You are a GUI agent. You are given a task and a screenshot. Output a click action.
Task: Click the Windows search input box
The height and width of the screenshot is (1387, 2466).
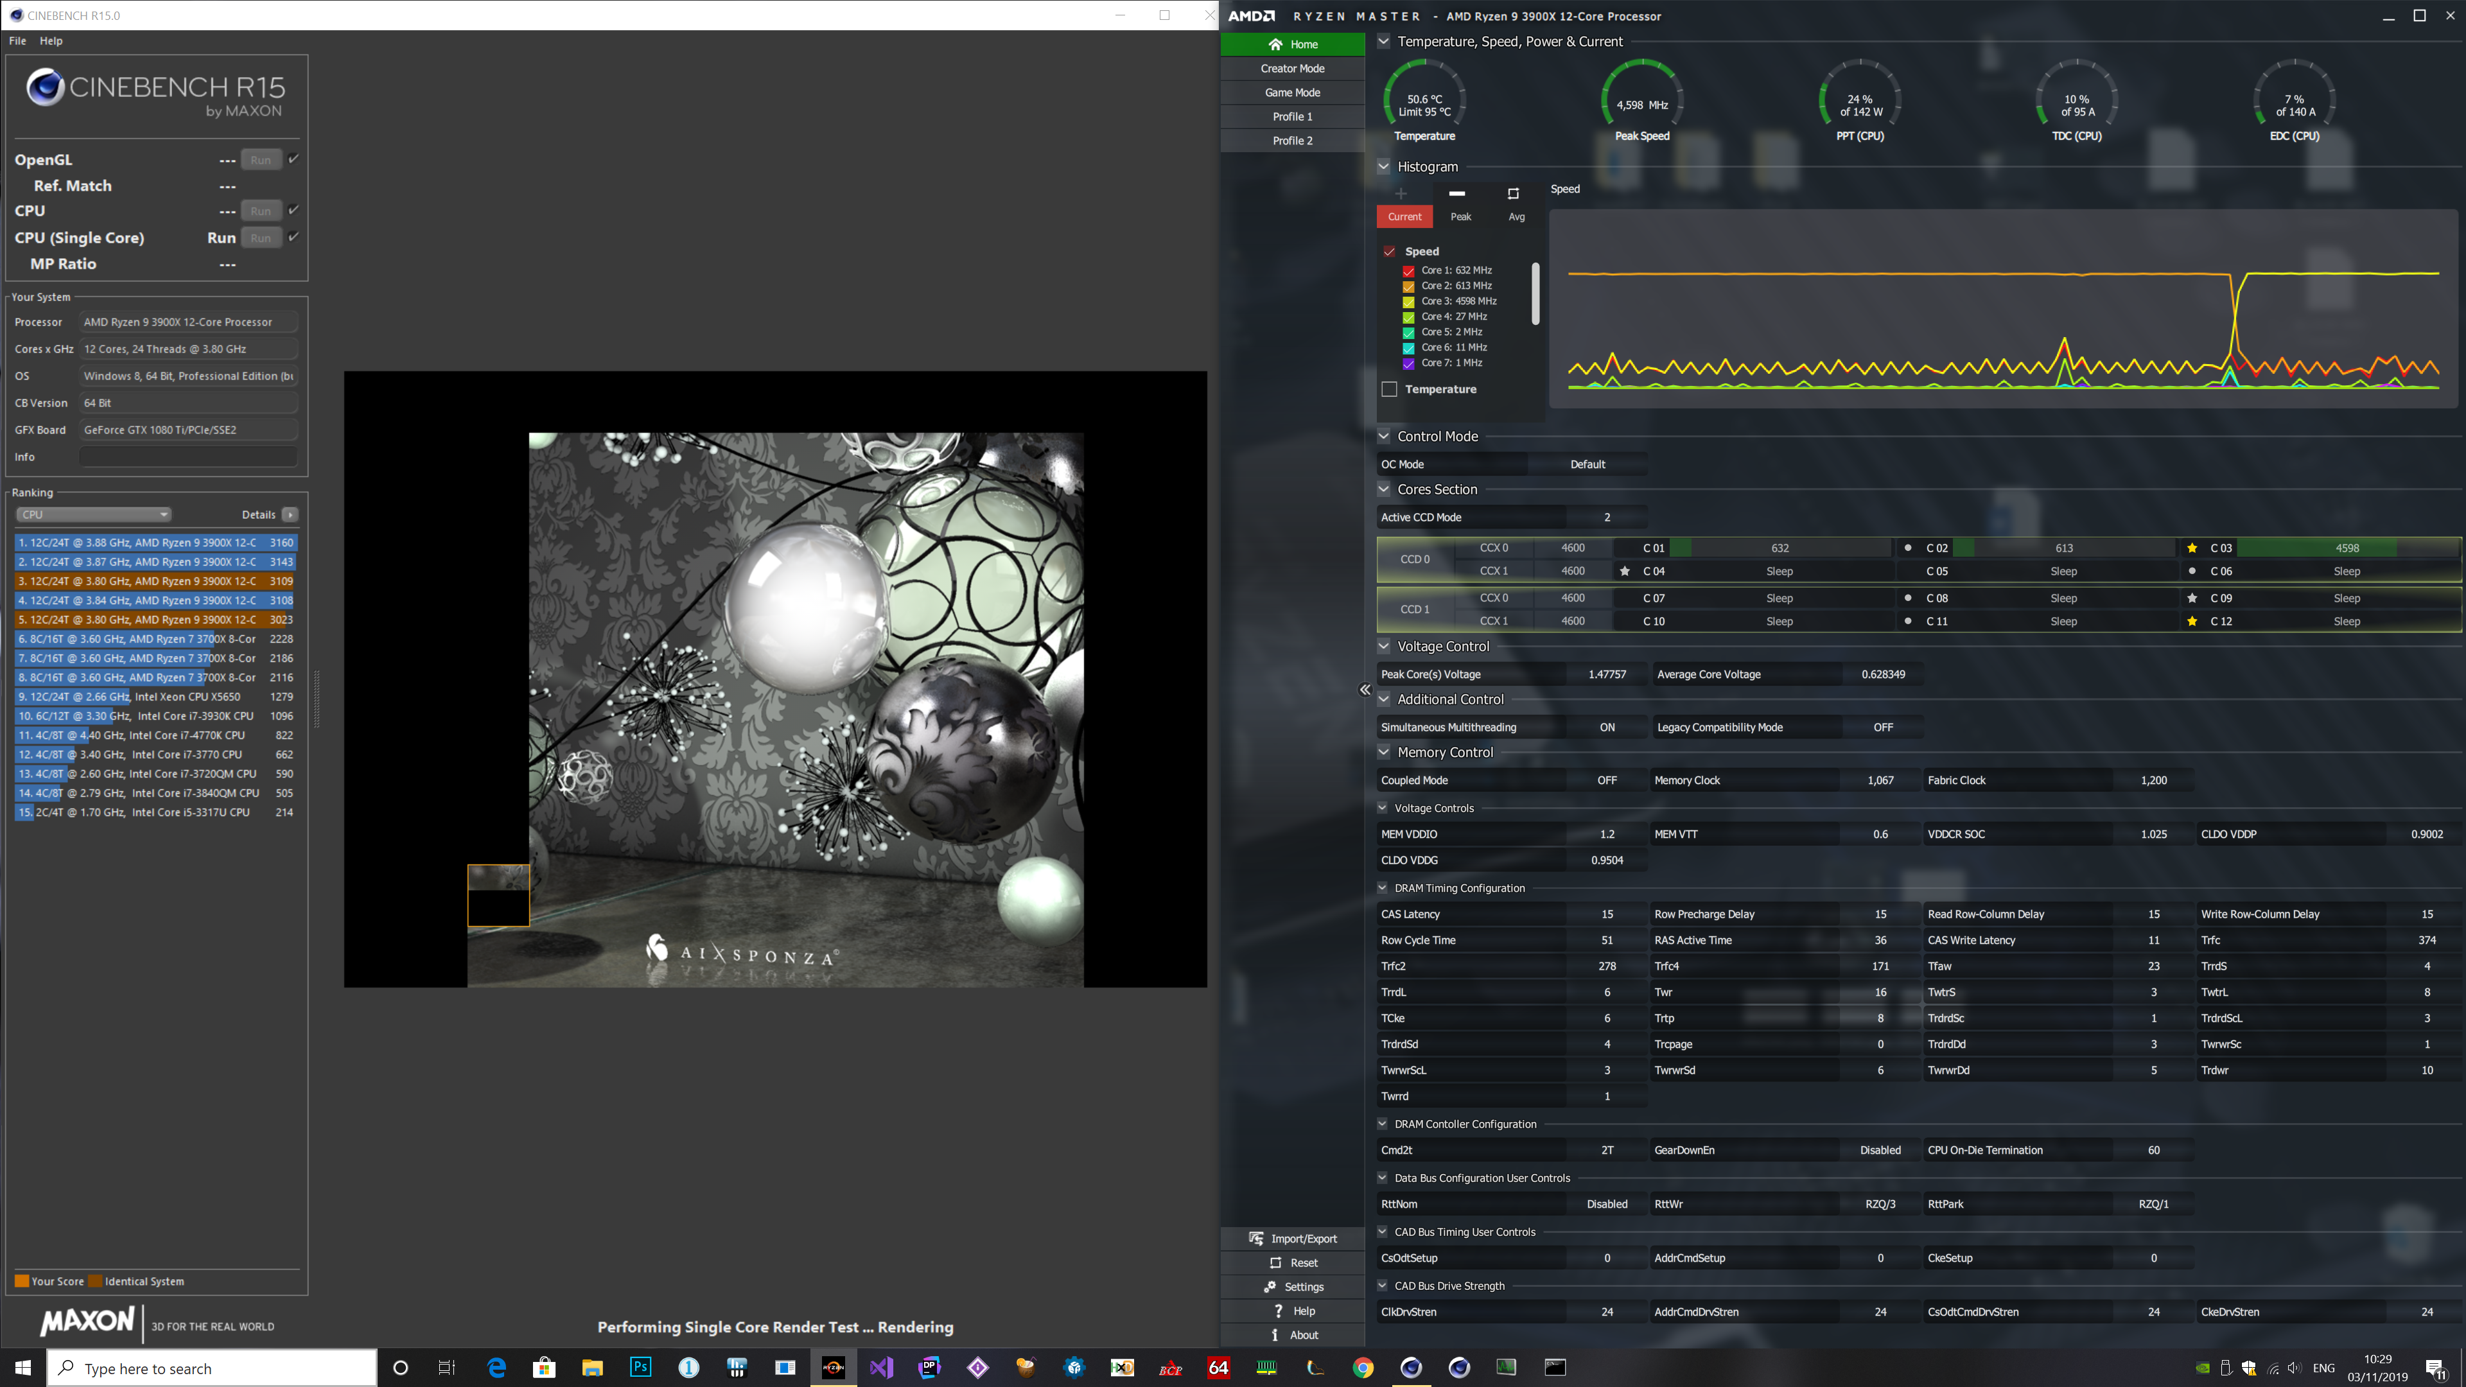click(x=211, y=1369)
